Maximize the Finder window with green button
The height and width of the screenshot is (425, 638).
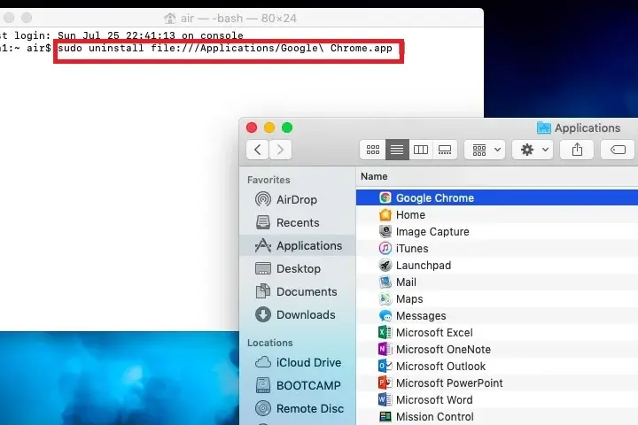point(287,127)
